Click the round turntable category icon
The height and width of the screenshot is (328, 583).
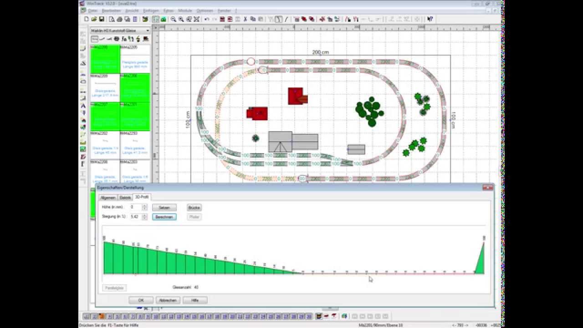point(117,39)
